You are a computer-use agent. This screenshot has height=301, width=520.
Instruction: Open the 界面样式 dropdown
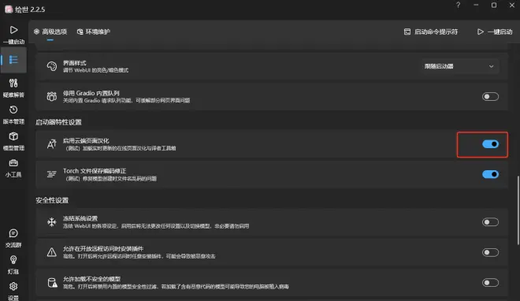click(459, 66)
